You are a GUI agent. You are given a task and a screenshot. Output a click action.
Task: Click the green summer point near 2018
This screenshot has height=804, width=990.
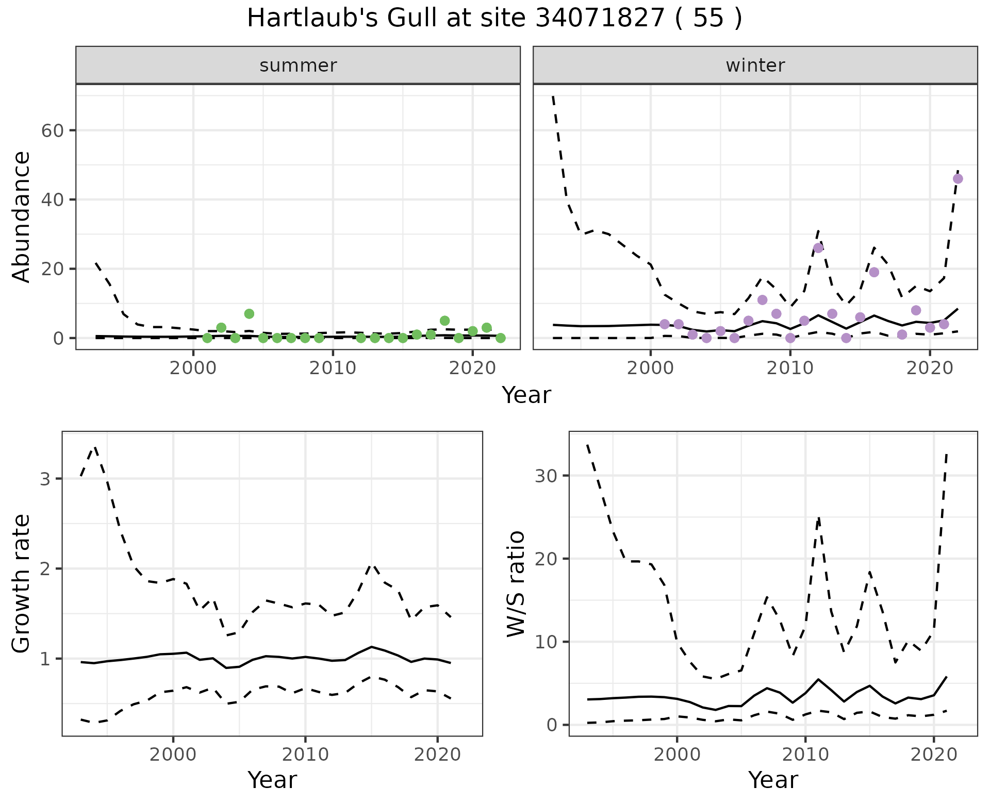(444, 321)
